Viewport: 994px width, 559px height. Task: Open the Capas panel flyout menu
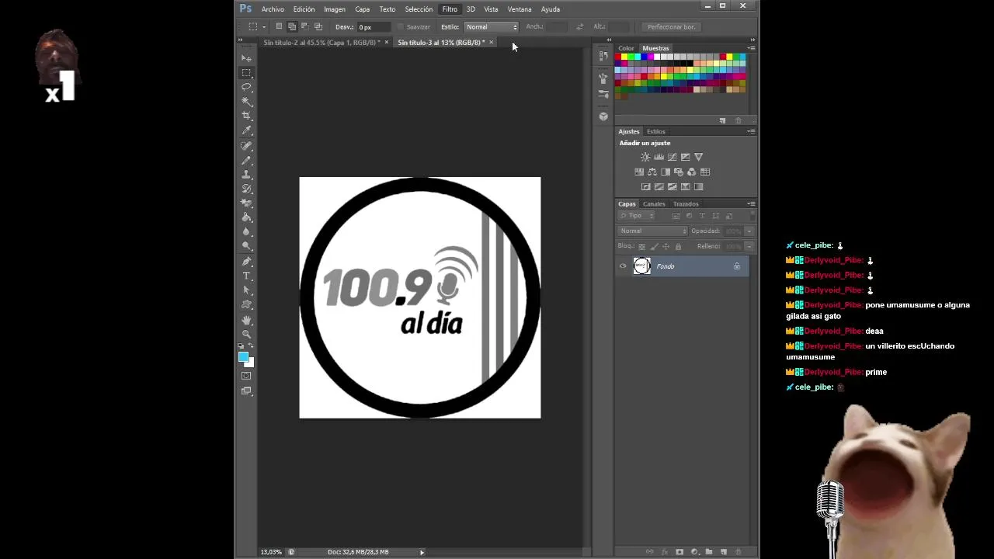click(750, 203)
